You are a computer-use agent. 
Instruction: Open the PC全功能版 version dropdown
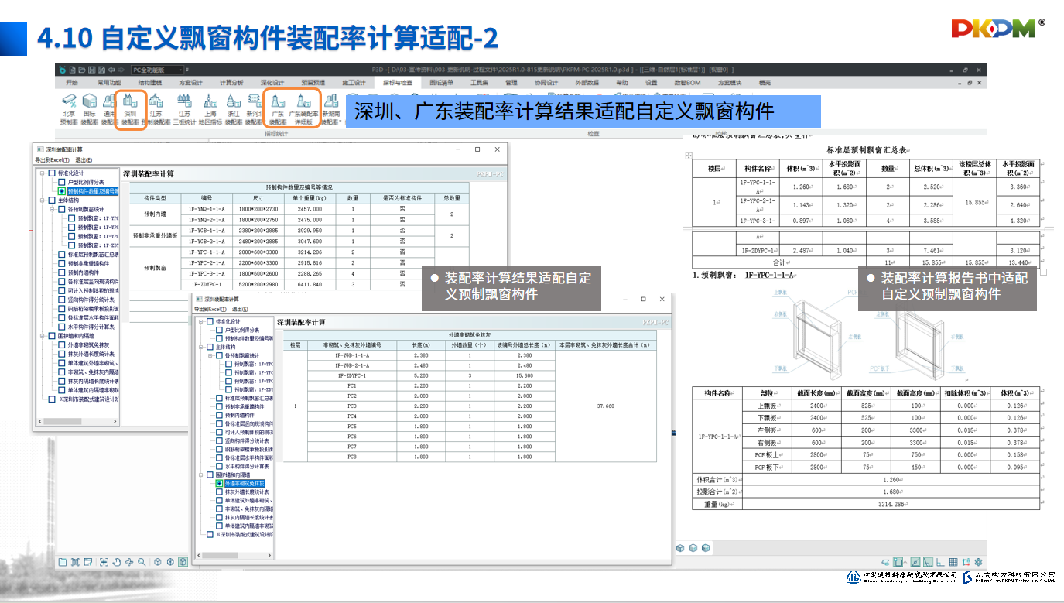[158, 70]
